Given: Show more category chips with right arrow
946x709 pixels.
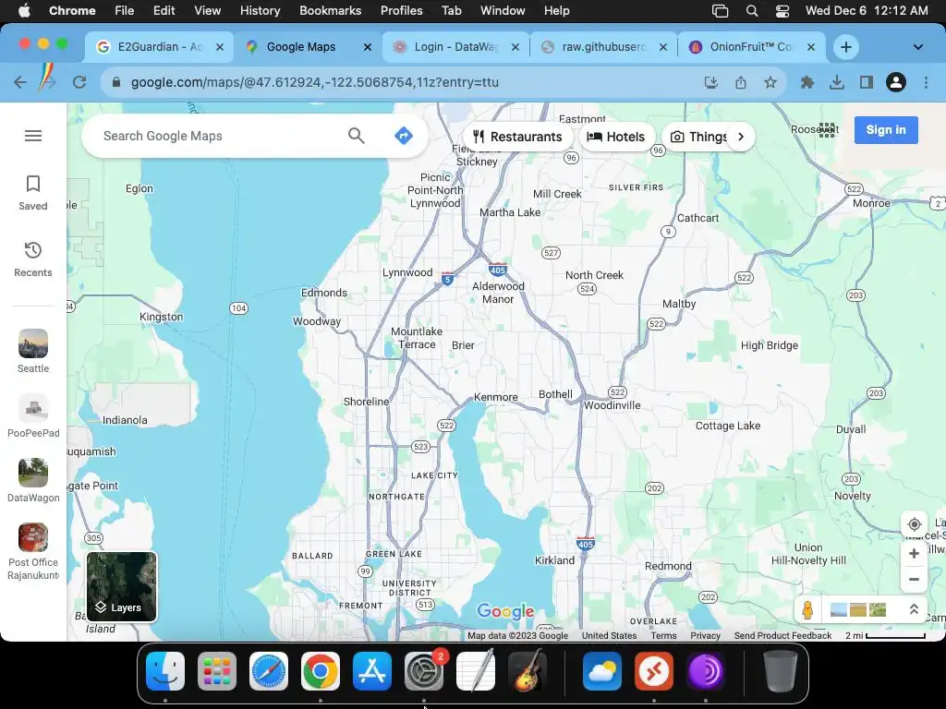Looking at the screenshot, I should 741,137.
